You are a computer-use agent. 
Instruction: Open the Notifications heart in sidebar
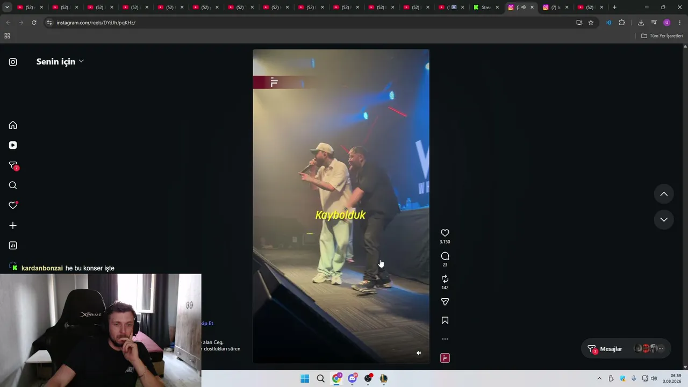(x=13, y=205)
